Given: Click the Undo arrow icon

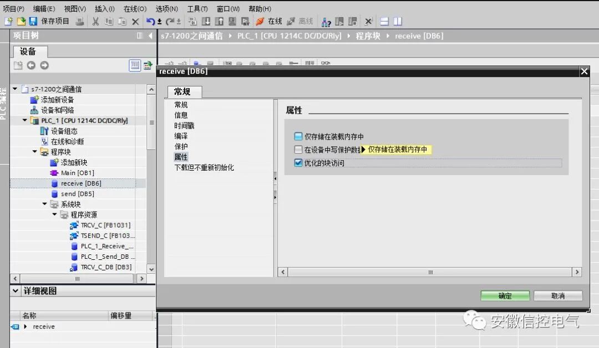Looking at the screenshot, I should coord(150,22).
